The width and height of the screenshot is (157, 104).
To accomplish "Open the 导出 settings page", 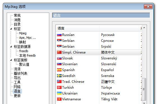I will click(17, 78).
